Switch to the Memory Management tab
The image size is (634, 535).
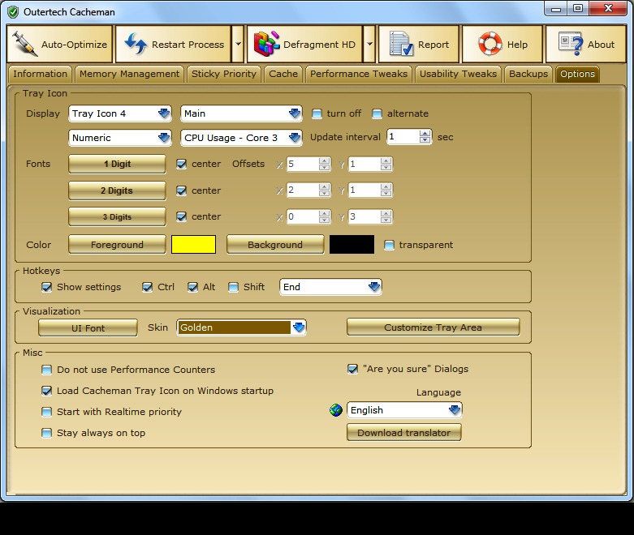[129, 74]
